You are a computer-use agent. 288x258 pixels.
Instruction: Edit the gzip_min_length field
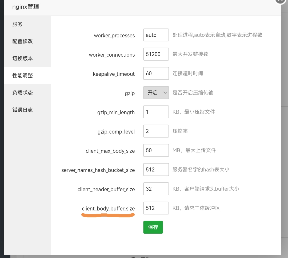click(156, 112)
